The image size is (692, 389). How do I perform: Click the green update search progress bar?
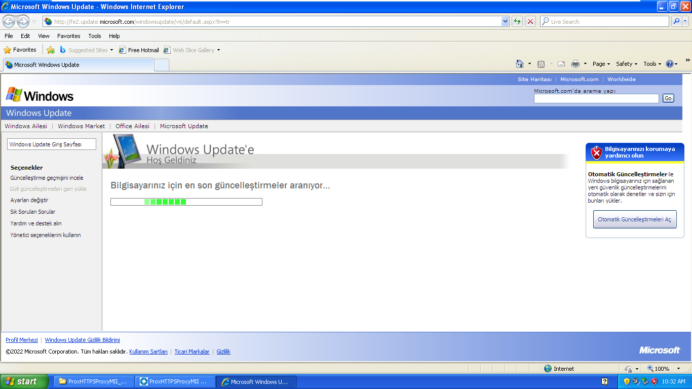(186, 202)
